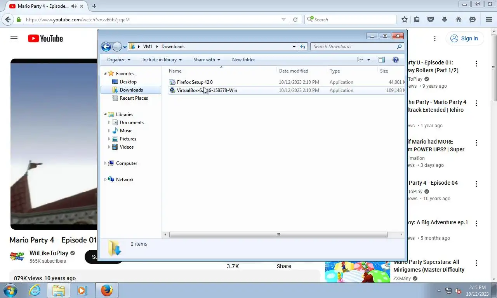Click the YouTube Sign in button
Image resolution: width=497 pixels, height=298 pixels.
click(x=465, y=38)
